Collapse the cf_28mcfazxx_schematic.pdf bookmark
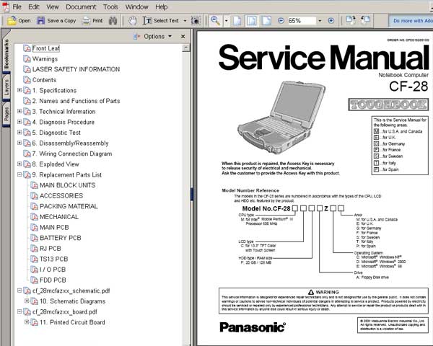 coord(19,290)
